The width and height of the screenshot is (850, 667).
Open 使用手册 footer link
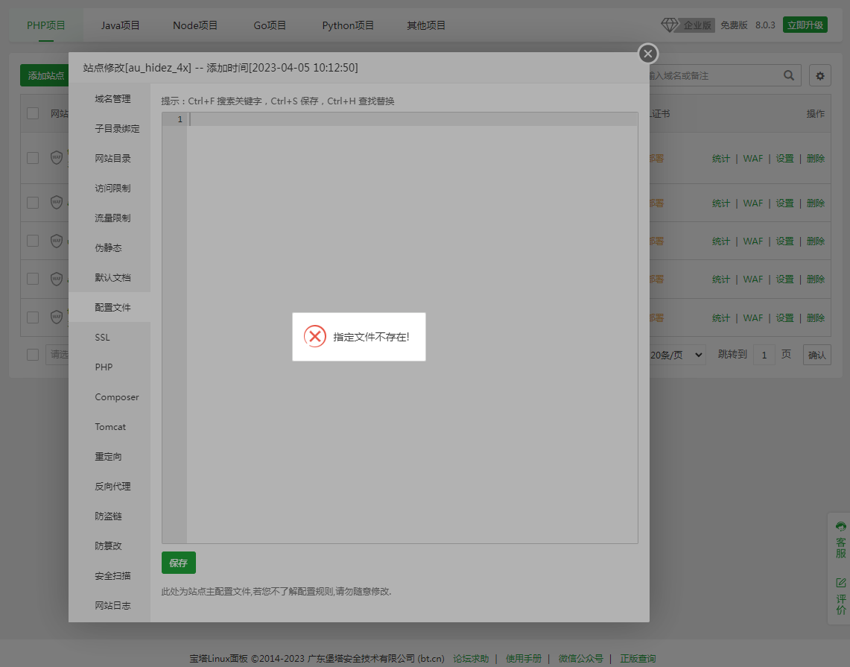[x=524, y=658]
